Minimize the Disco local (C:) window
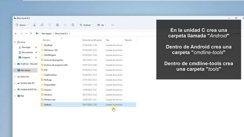This screenshot has height=137, width=244. coord(229,18)
